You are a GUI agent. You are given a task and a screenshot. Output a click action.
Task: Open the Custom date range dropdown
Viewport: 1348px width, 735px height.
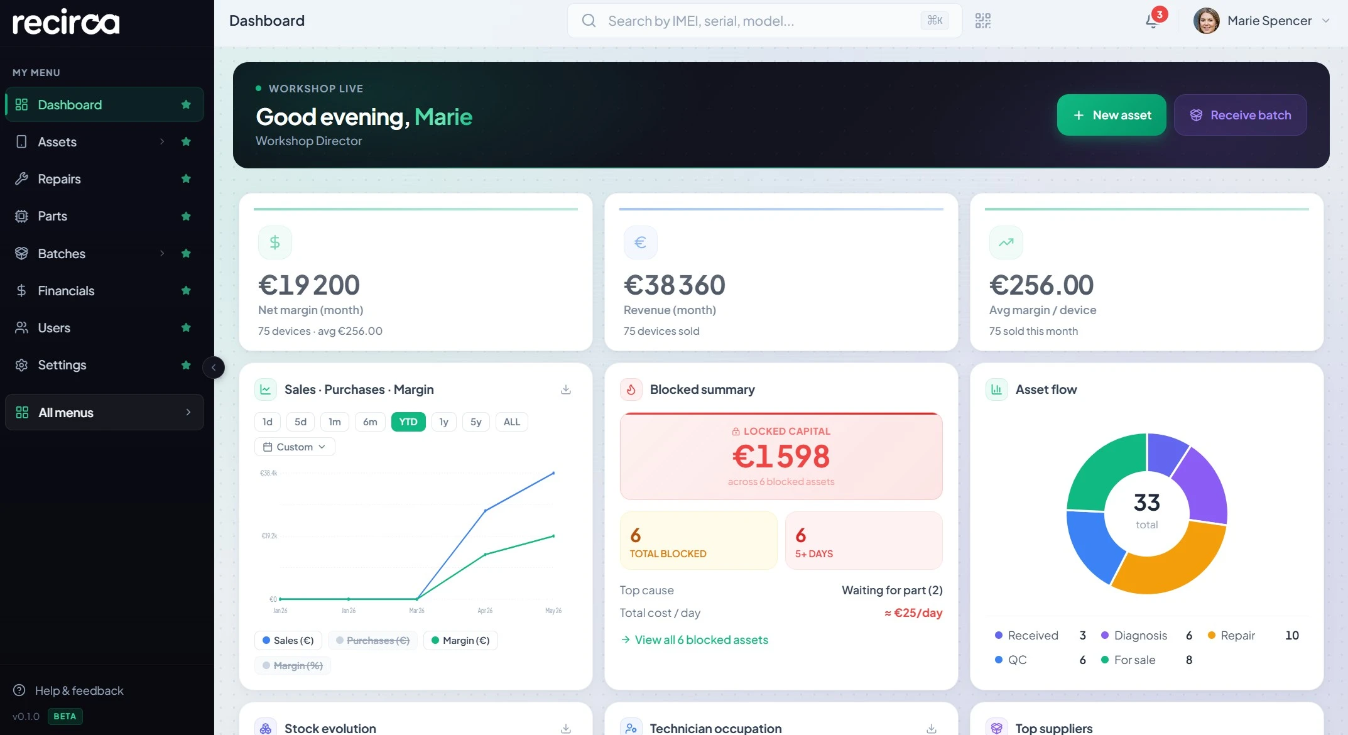pyautogui.click(x=295, y=447)
